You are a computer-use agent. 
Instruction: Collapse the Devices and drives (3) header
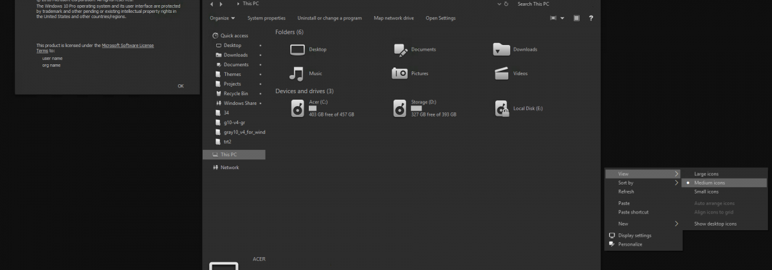[304, 91]
